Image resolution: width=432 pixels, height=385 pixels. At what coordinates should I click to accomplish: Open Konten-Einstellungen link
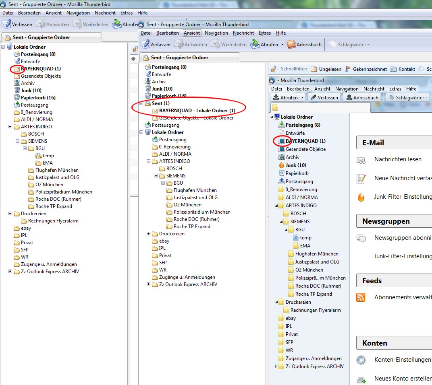[403, 359]
